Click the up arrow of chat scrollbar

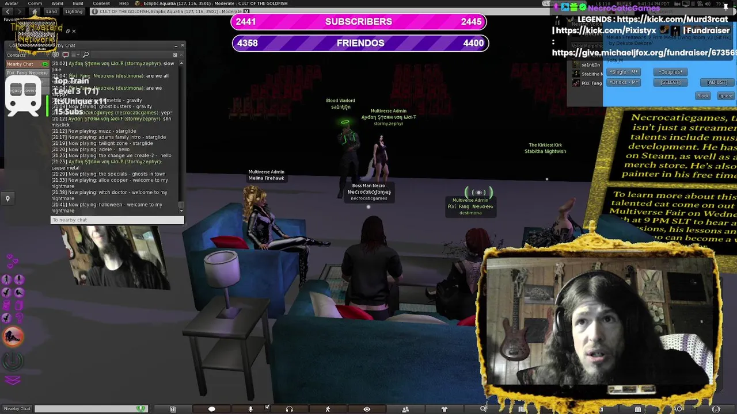pos(181,63)
